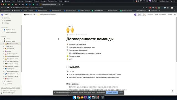
Task: Click Add Discussion
Action: pyautogui.click(x=81, y=35)
